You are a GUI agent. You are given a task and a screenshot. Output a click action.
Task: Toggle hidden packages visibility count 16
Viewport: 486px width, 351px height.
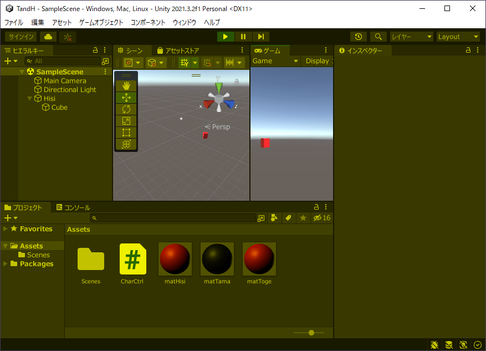(x=322, y=218)
